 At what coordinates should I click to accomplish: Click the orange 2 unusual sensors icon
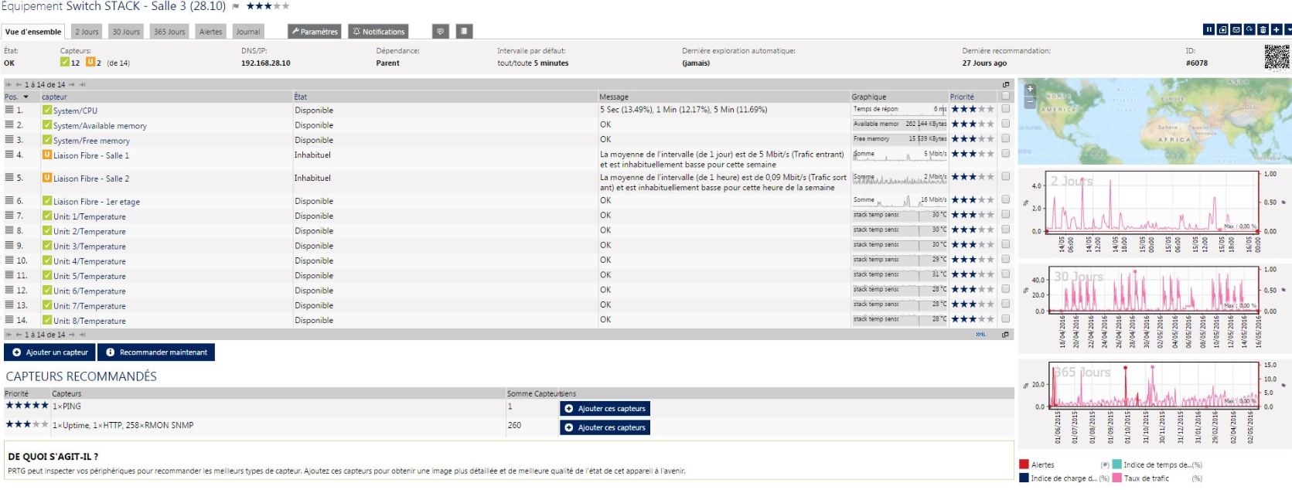pyautogui.click(x=90, y=62)
